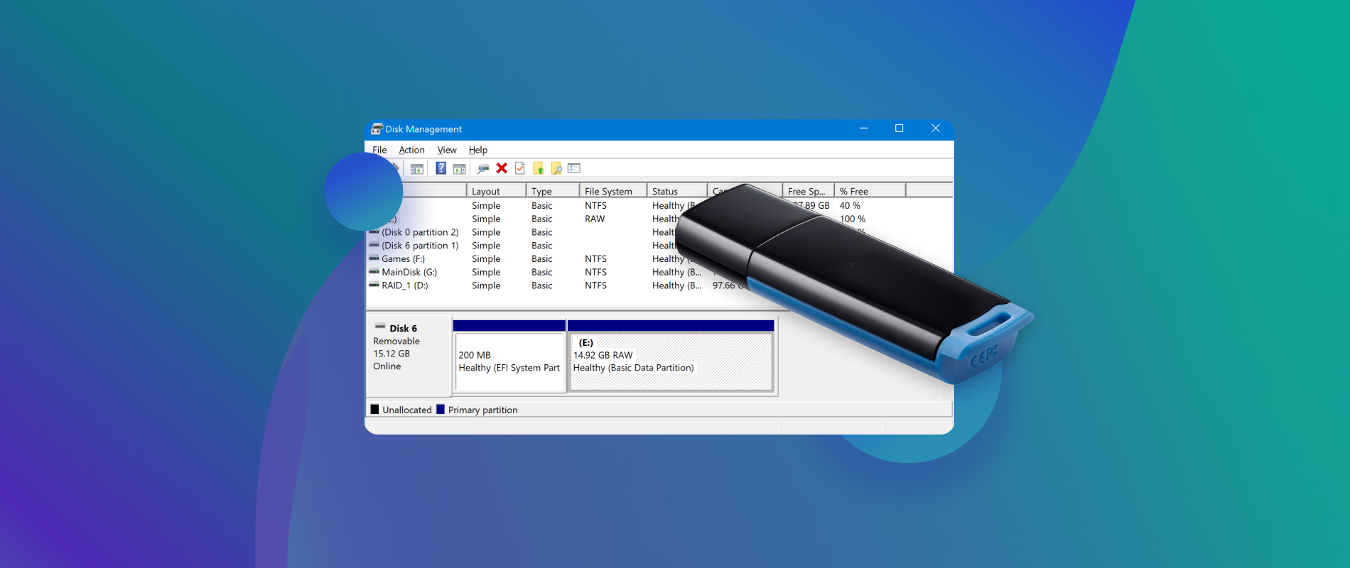Click the folder with green arrow icon
The width and height of the screenshot is (1350, 568).
[x=539, y=168]
